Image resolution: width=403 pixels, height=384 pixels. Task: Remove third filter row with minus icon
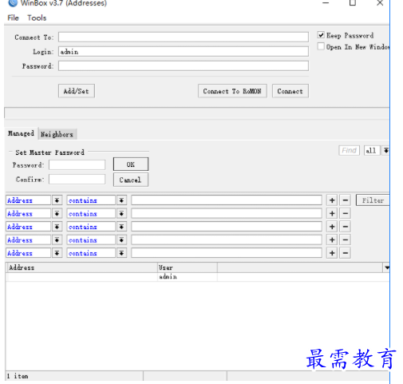tap(346, 227)
